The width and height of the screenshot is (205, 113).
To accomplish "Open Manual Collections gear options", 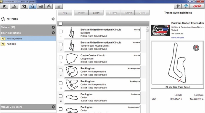I will pos(53,107).
